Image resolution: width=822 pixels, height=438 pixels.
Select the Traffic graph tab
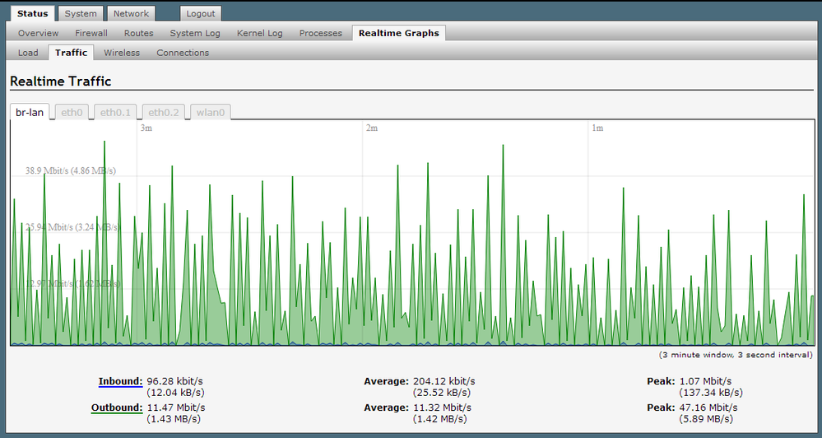pos(72,53)
